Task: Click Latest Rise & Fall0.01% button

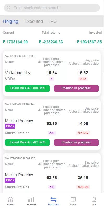Action: point(27,88)
